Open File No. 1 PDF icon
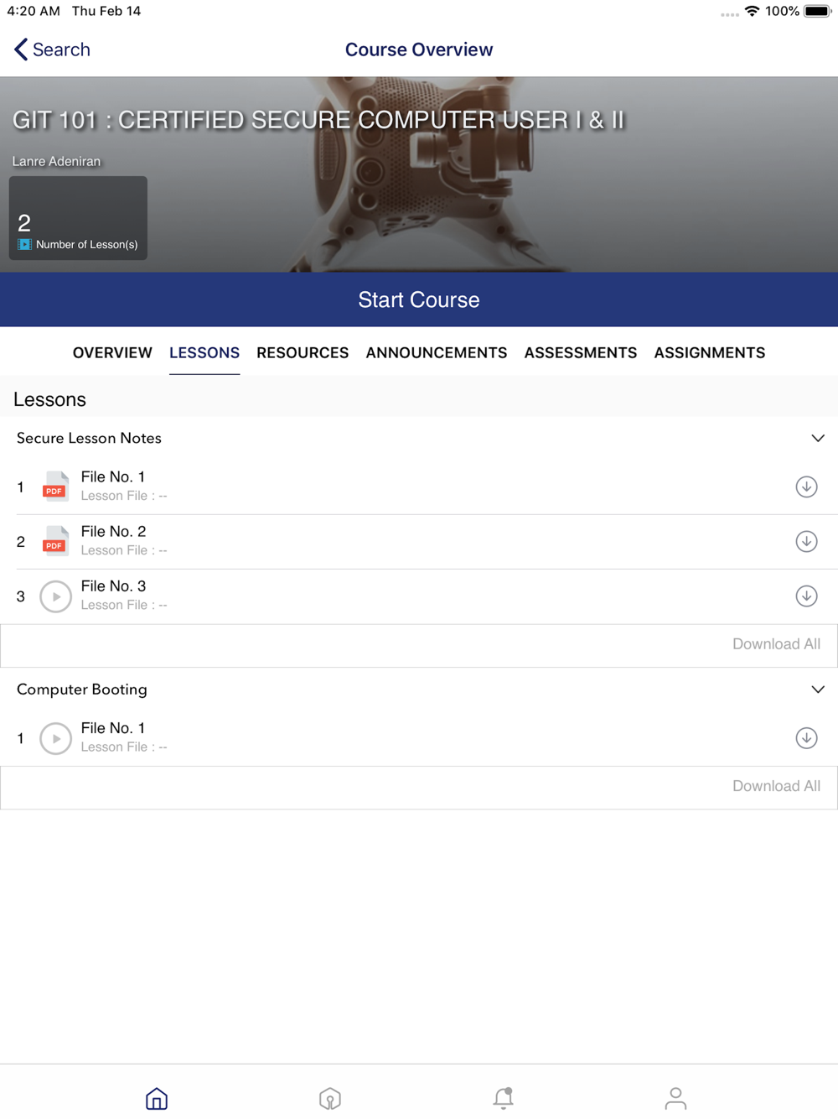Viewport: 838px width, 1119px height. [55, 487]
